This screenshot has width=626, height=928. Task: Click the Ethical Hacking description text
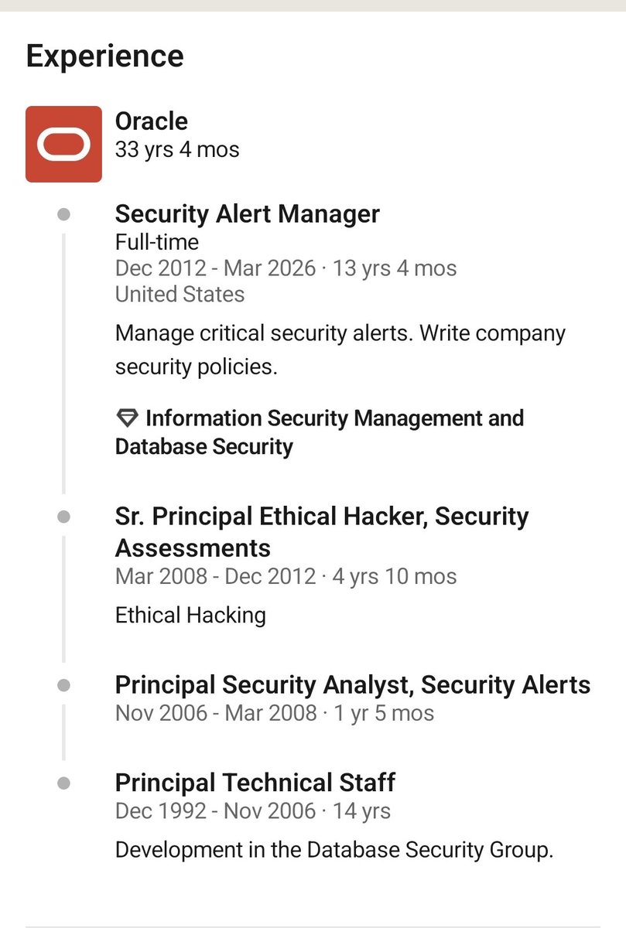pyautogui.click(x=190, y=616)
